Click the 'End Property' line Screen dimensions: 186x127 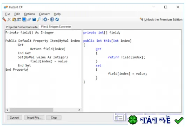tap(16, 70)
